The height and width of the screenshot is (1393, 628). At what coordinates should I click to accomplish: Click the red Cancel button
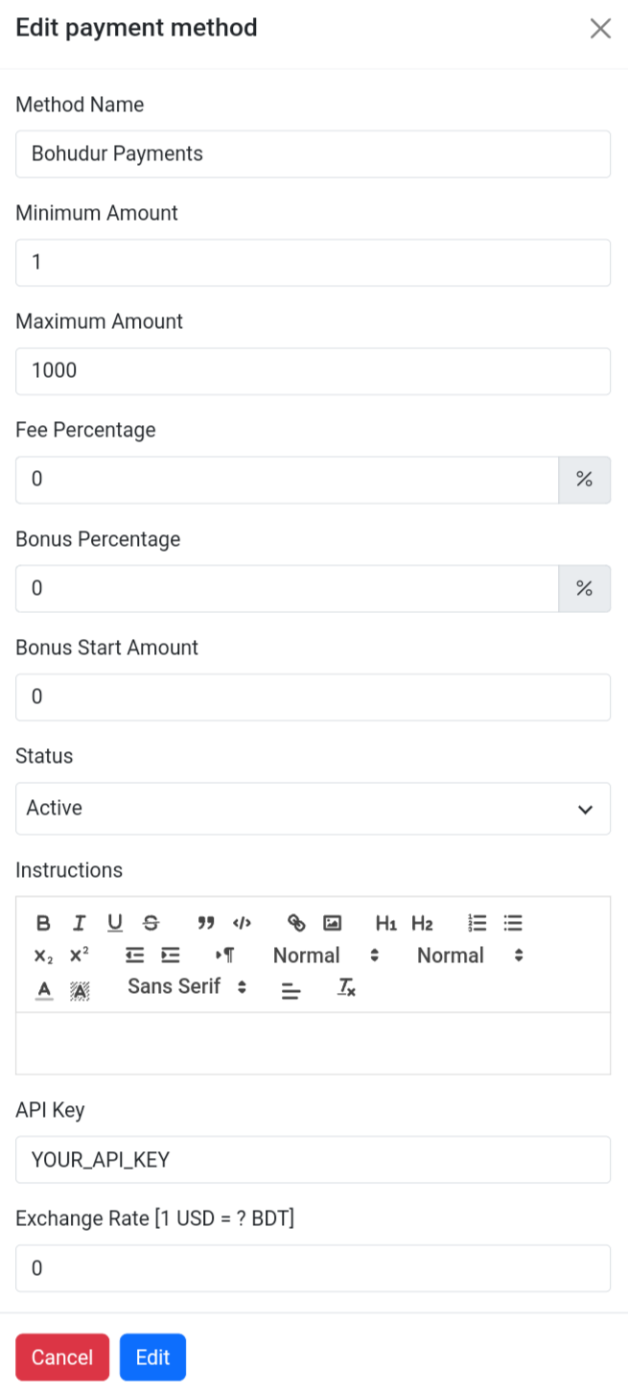(x=62, y=1358)
